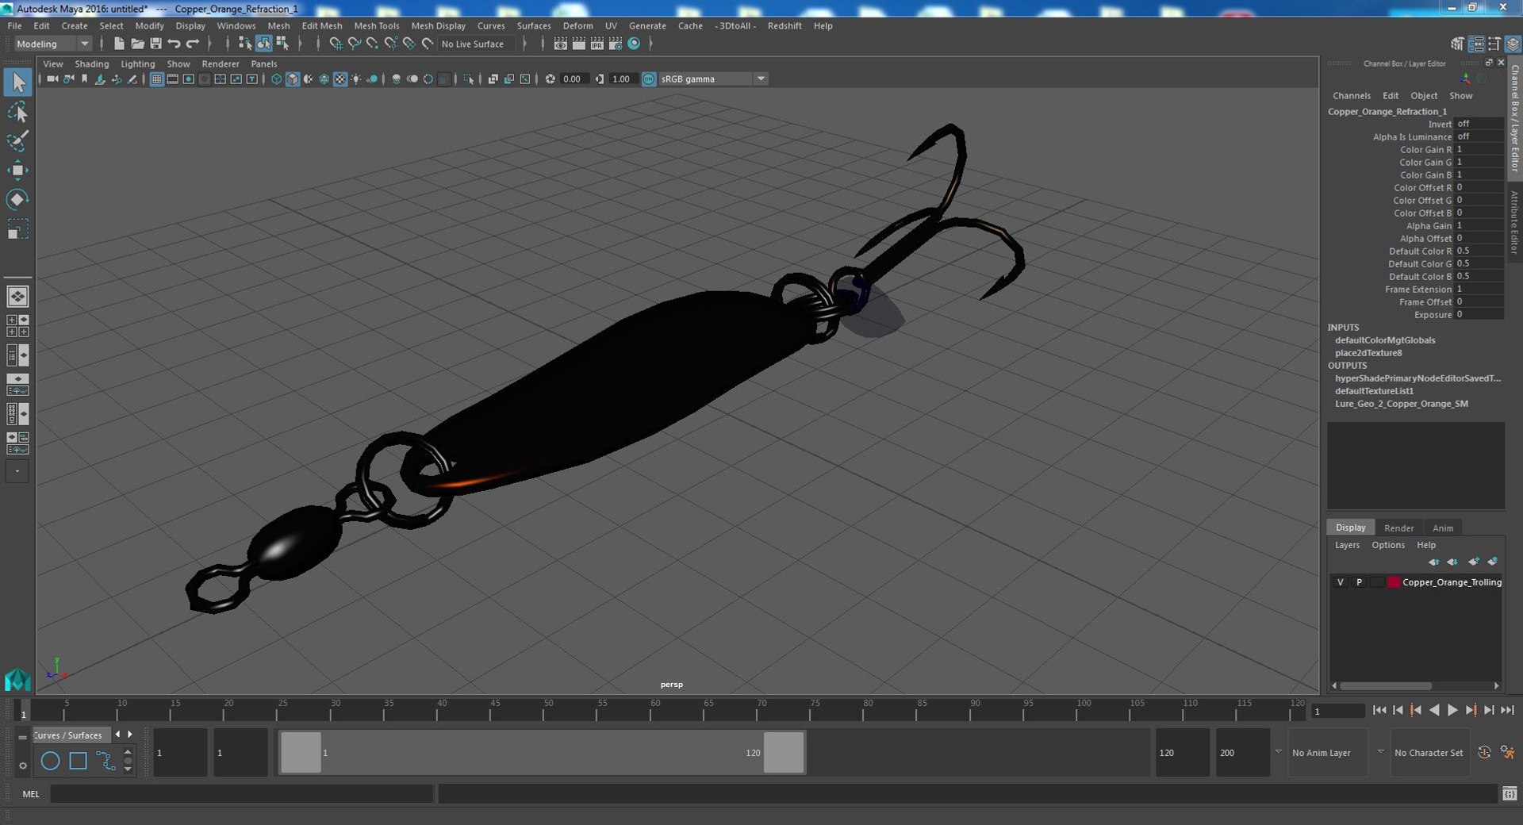Switch to the Render layer tab
Screen dimensions: 1523x825
pyautogui.click(x=1398, y=528)
